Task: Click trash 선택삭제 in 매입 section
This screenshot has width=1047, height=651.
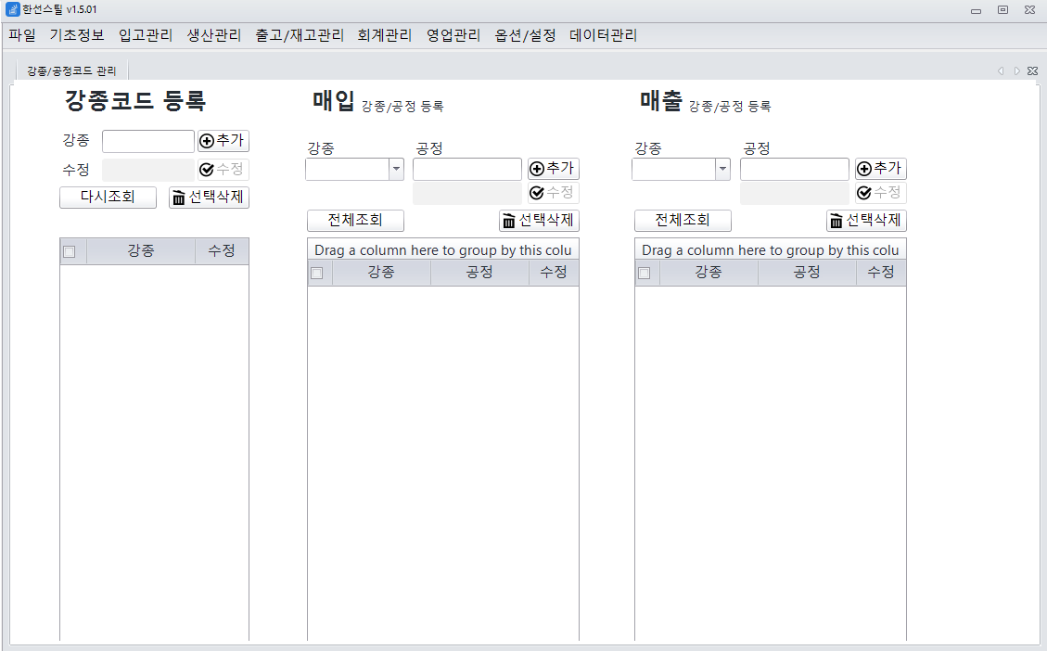Action: pyautogui.click(x=539, y=221)
